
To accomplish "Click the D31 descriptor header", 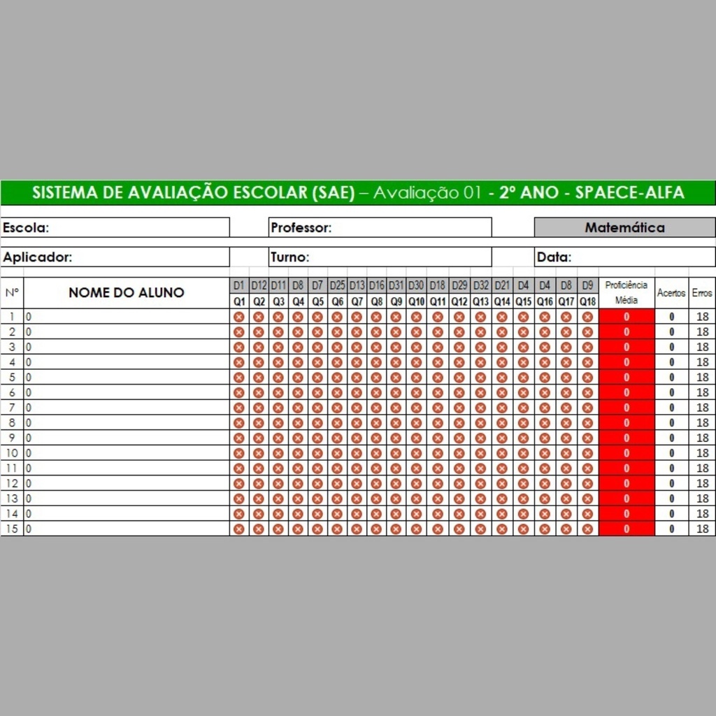I will (x=396, y=285).
